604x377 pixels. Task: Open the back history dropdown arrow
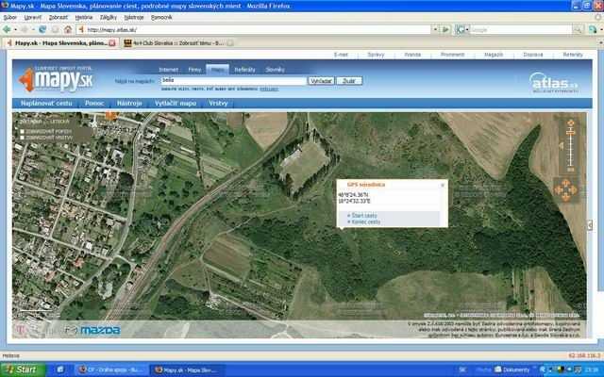(x=15, y=29)
